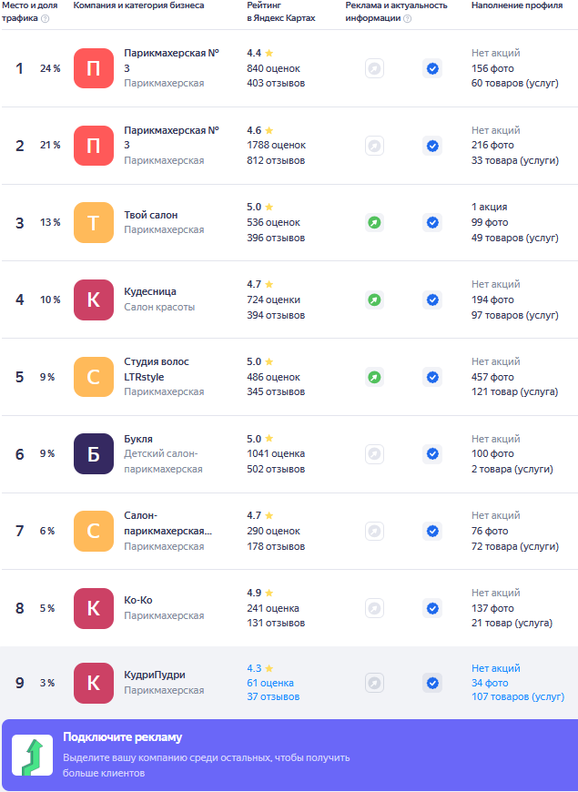Click the green ad icon for Кудесница
Viewport: 578px width, 792px height.
(374, 300)
